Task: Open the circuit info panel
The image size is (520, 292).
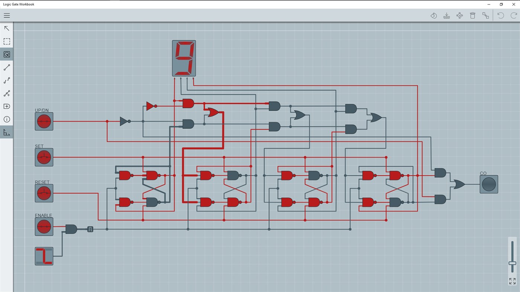Action: [x=7, y=119]
